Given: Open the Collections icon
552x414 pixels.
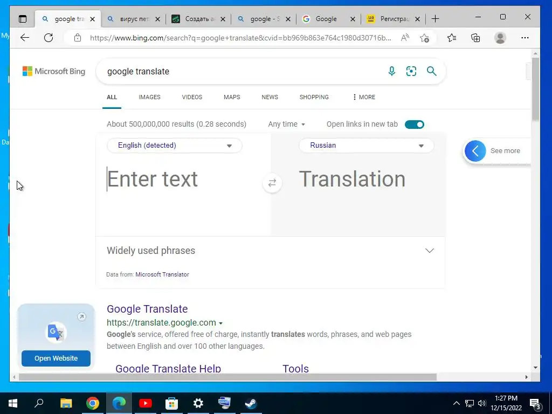Looking at the screenshot, I should (x=475, y=38).
